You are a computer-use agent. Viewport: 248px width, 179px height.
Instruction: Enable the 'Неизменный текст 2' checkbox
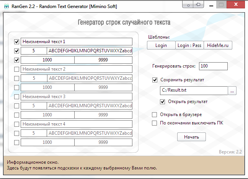(16, 69)
